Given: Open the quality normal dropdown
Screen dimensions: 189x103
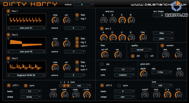Looking at the screenshot, I should pos(141,50).
